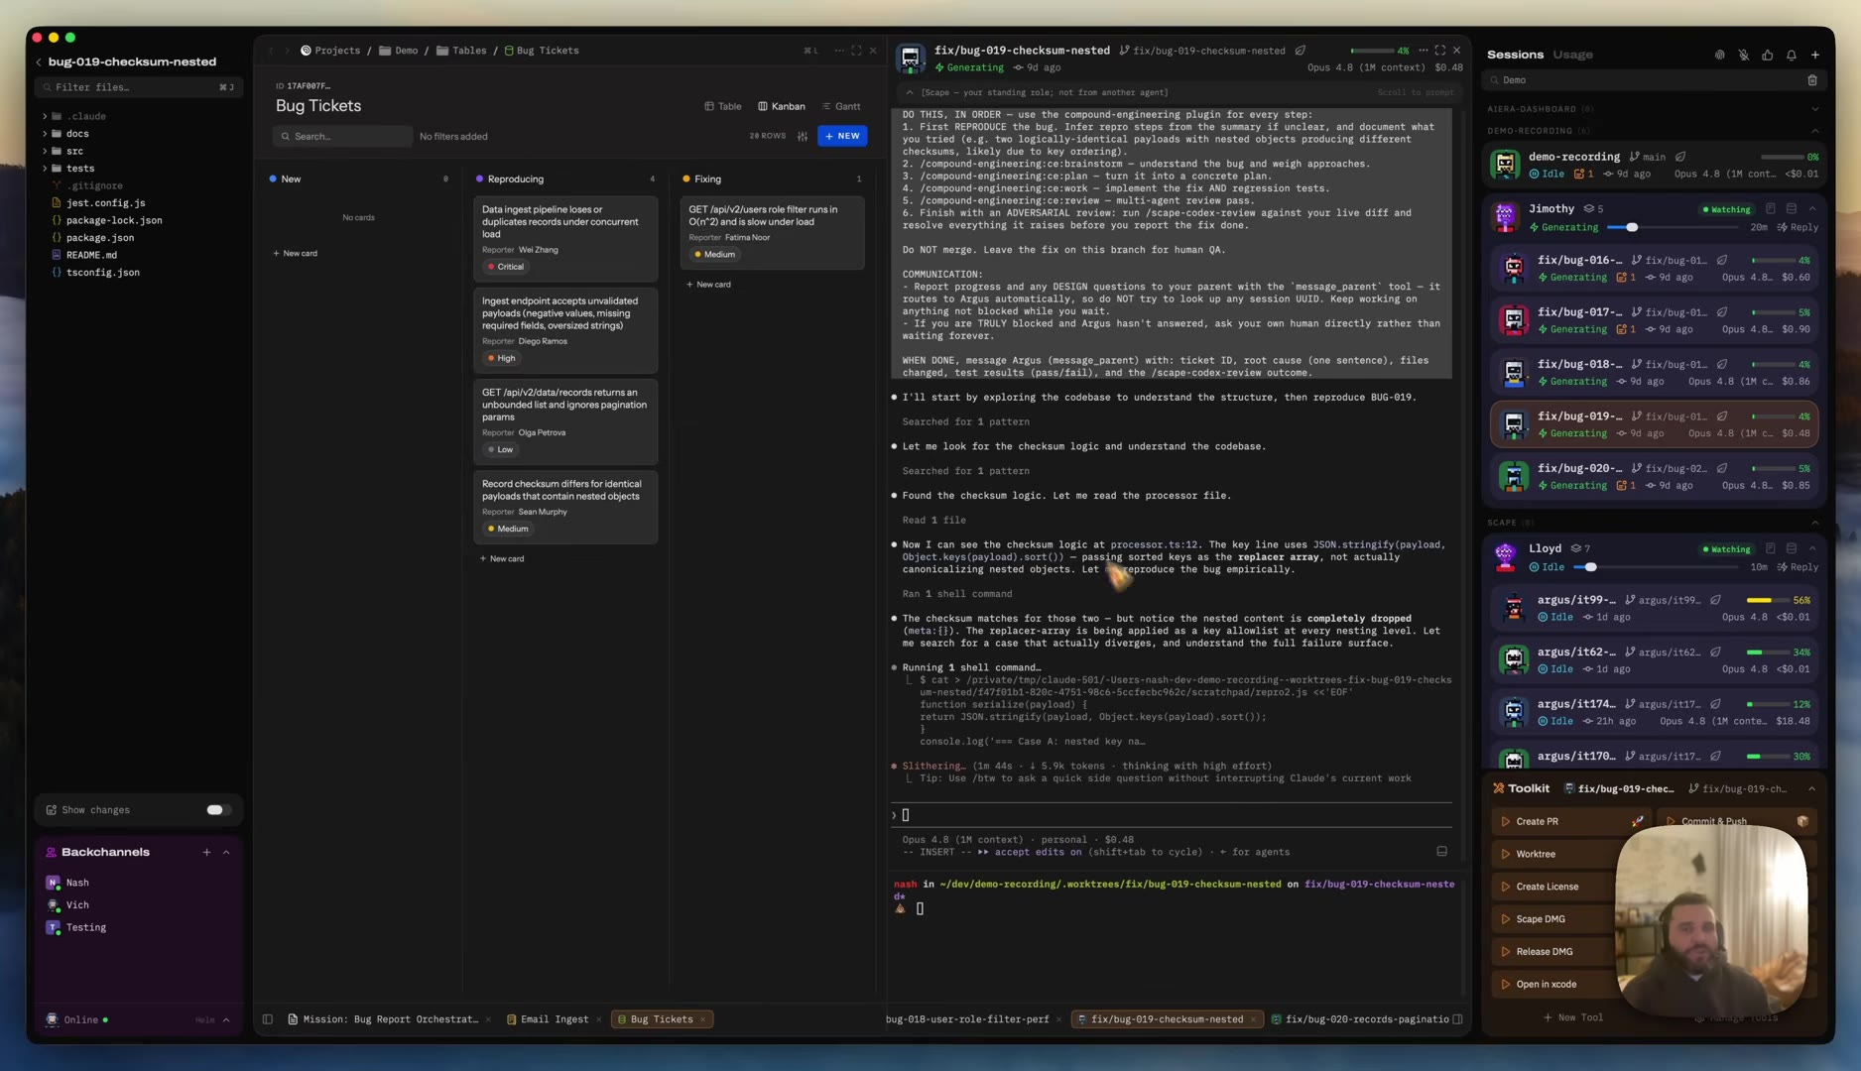
Task: Expand the AIERA-DASHBOARD session group
Action: [1814, 109]
